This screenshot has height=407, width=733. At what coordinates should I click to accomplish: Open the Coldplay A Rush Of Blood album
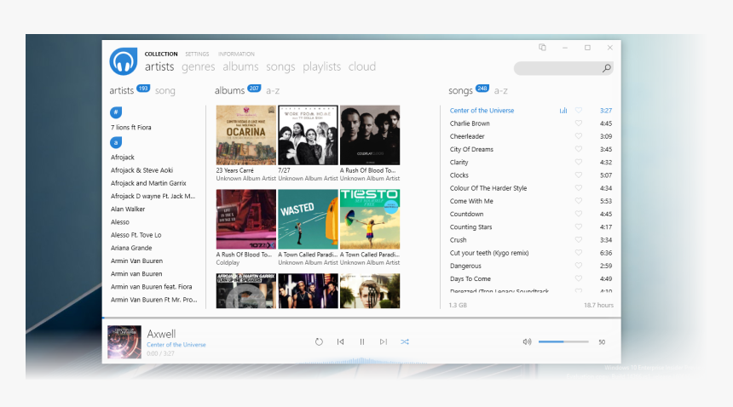pyautogui.click(x=245, y=219)
